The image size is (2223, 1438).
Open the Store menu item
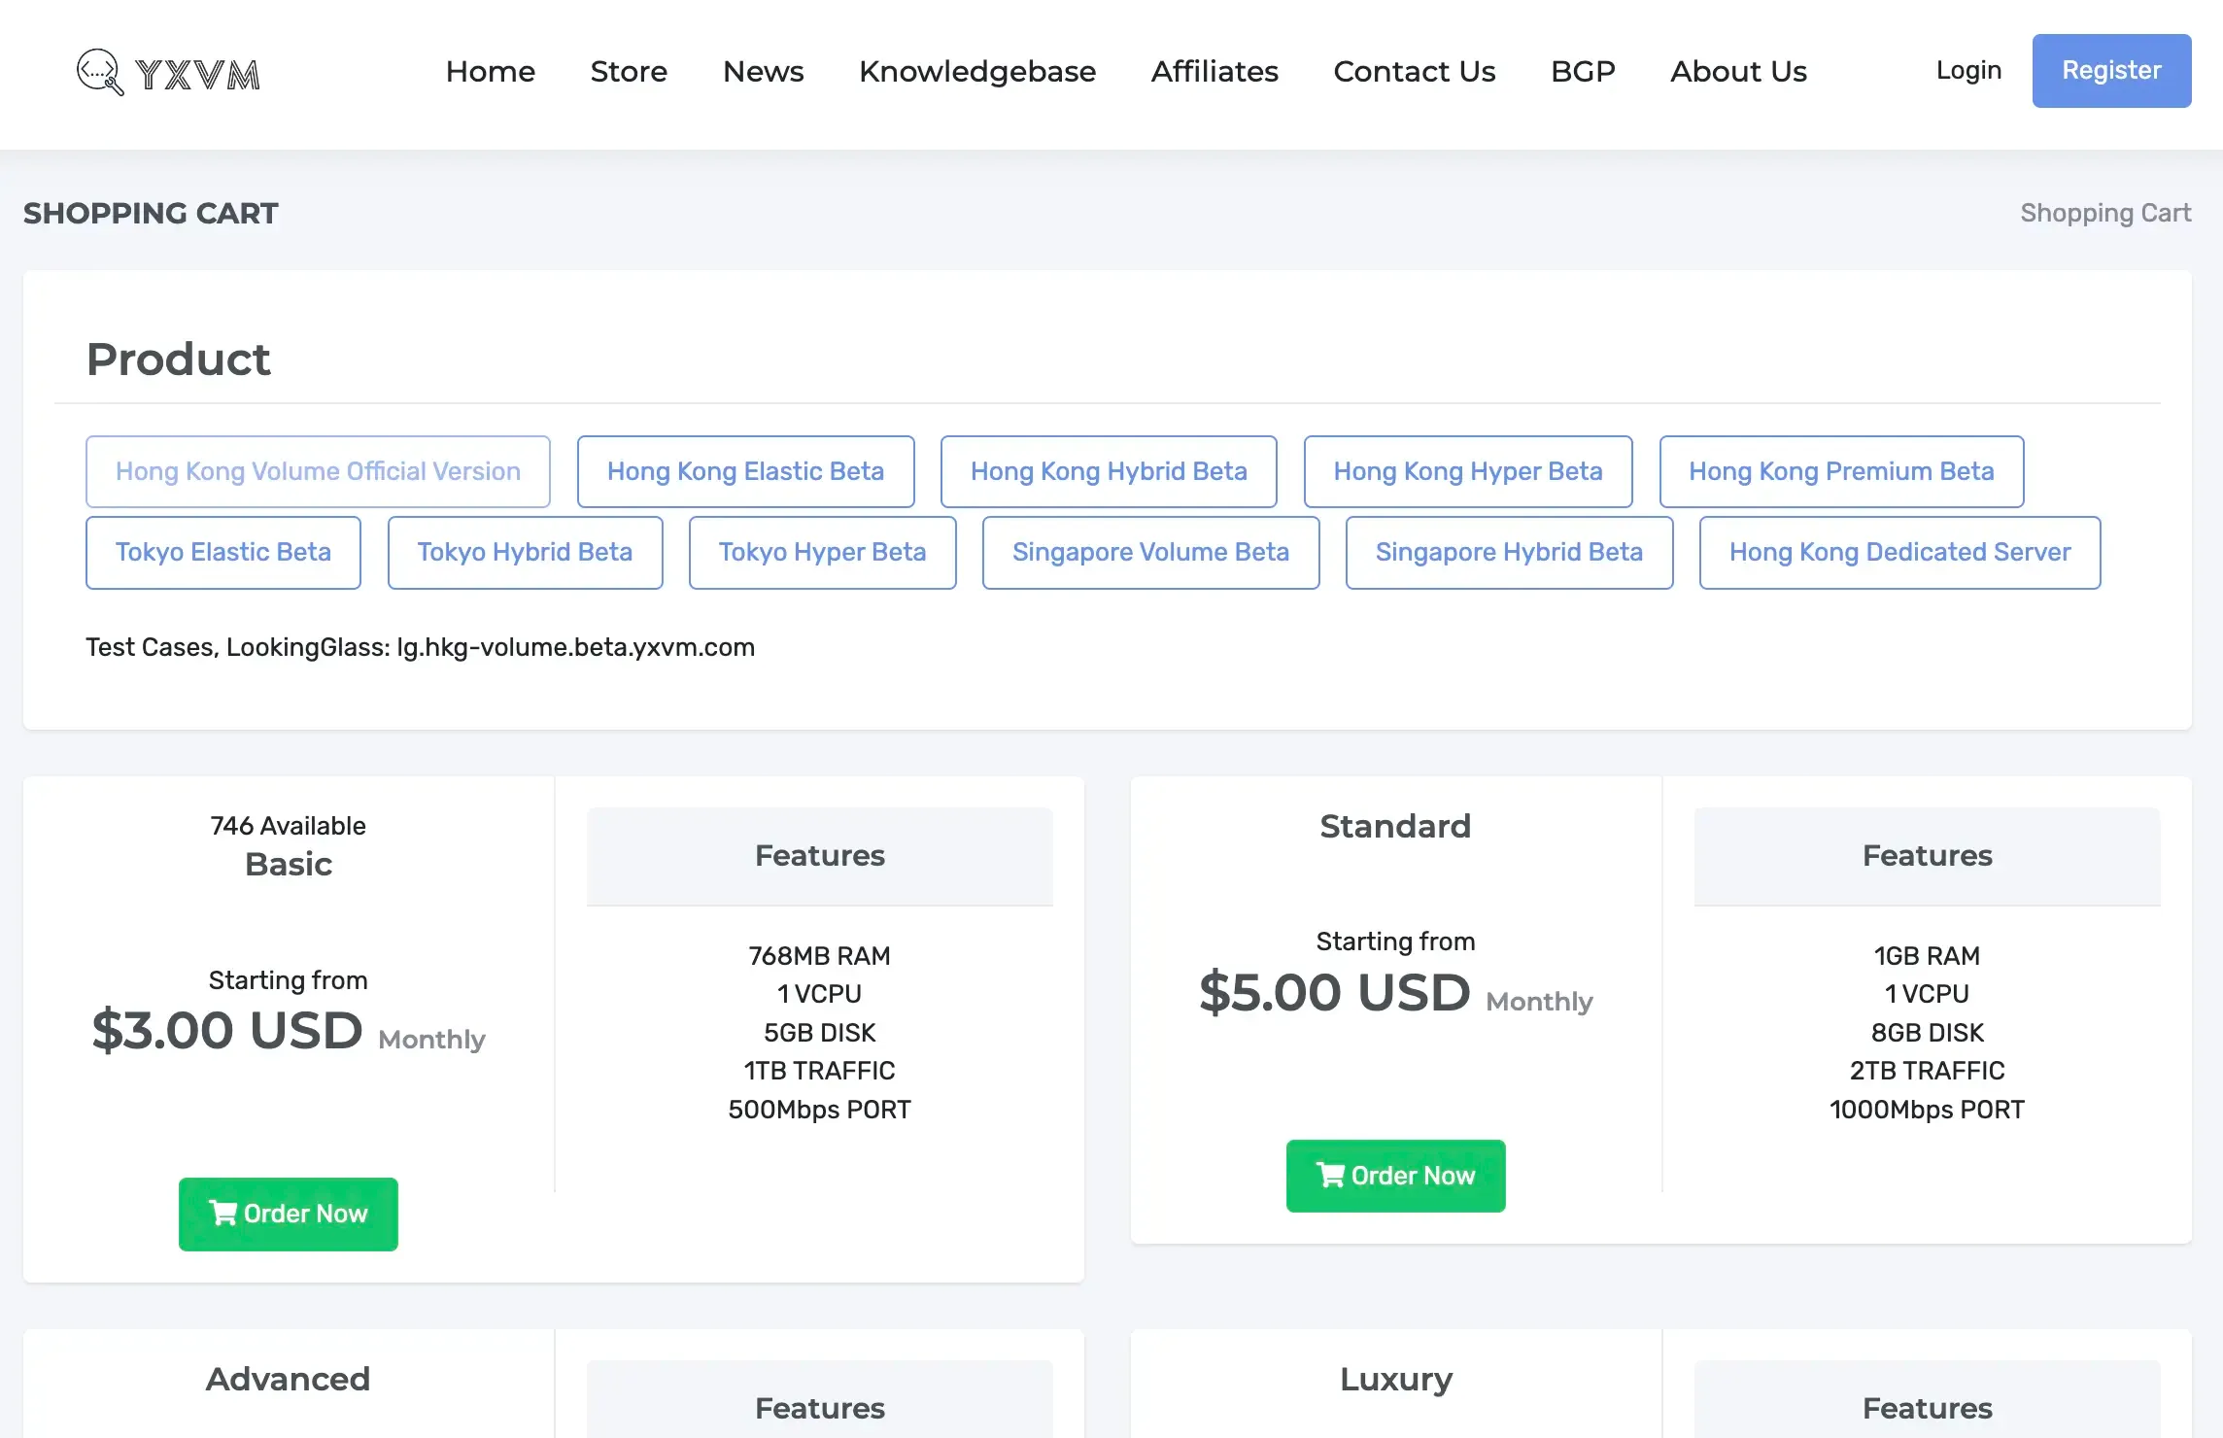coord(629,71)
